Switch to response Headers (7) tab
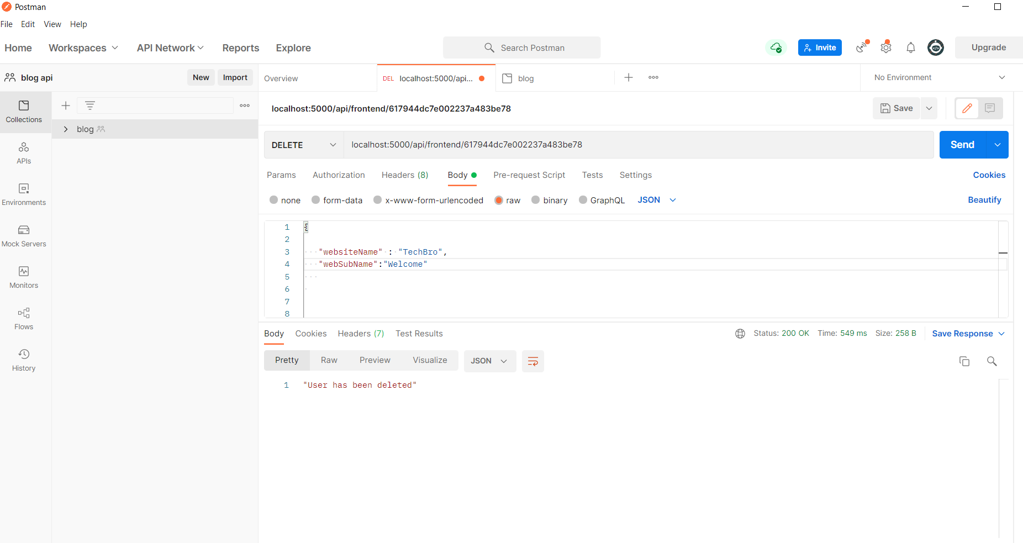 [361, 334]
